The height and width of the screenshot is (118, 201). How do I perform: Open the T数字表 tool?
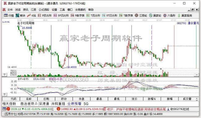126,15
